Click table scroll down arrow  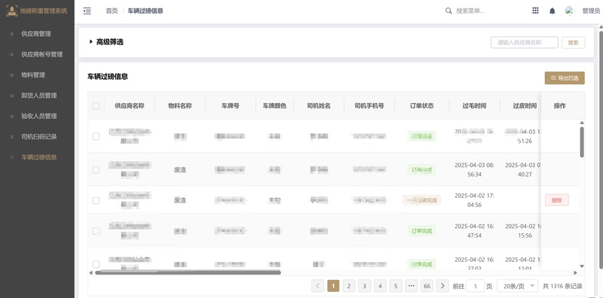tap(582, 266)
